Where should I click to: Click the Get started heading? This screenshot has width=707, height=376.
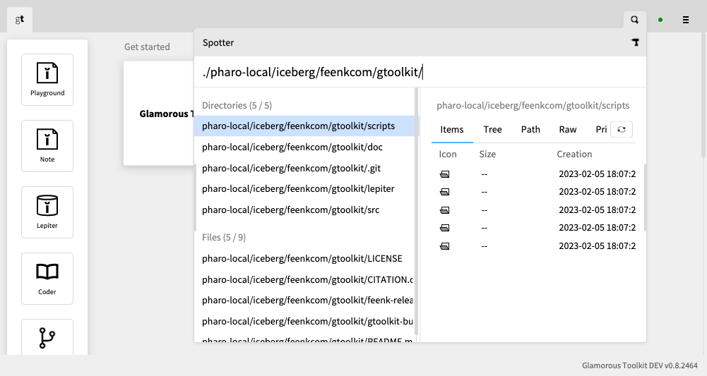click(x=147, y=47)
